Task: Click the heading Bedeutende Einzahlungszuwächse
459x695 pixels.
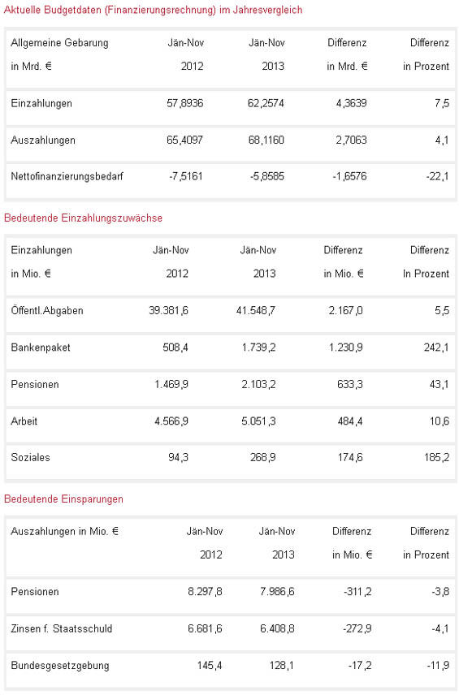Action: coord(83,218)
